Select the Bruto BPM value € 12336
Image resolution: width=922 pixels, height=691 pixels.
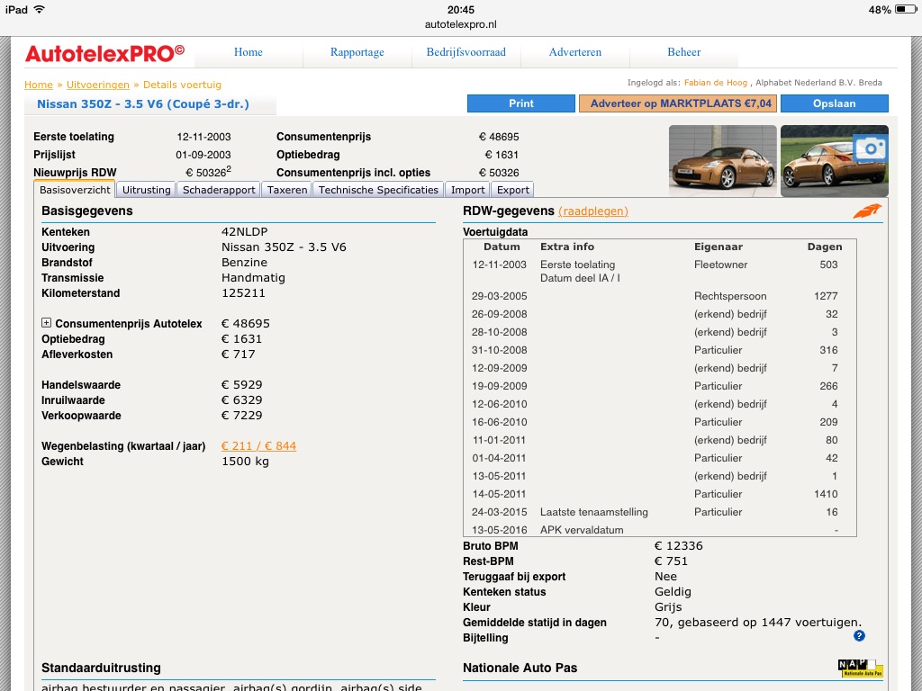[x=679, y=546]
